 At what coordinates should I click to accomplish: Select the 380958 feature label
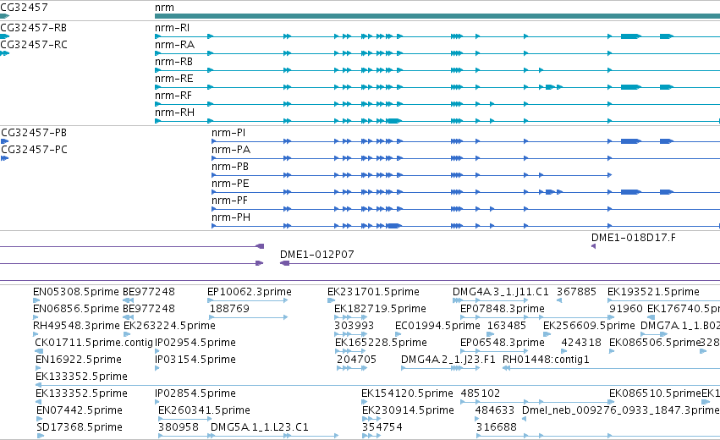[x=179, y=427]
